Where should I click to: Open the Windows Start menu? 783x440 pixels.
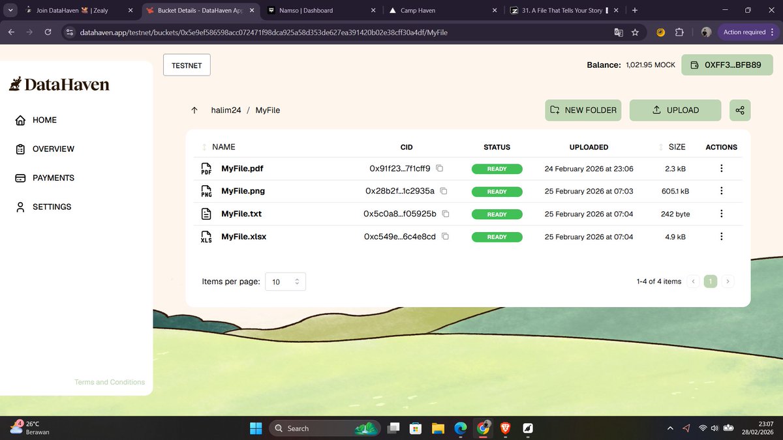click(255, 428)
